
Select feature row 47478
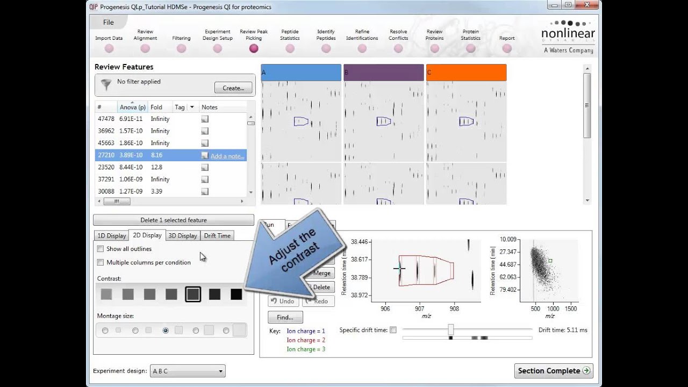click(171, 119)
